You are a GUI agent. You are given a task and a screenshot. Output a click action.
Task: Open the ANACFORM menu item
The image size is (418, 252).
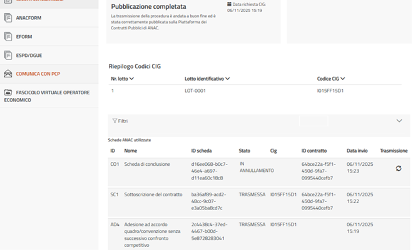[x=28, y=19]
